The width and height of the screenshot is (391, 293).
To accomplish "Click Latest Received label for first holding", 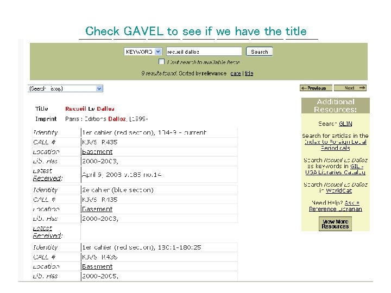I will point(47,174).
